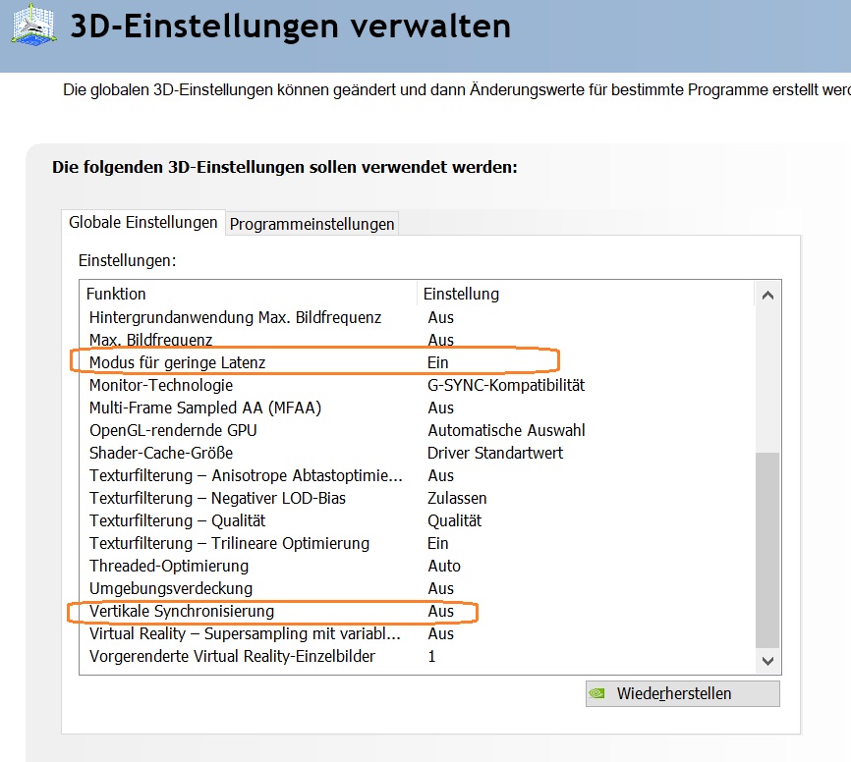Open G-SYNC-Kompatibilität value dropdown
The height and width of the screenshot is (762, 851).
tap(506, 385)
